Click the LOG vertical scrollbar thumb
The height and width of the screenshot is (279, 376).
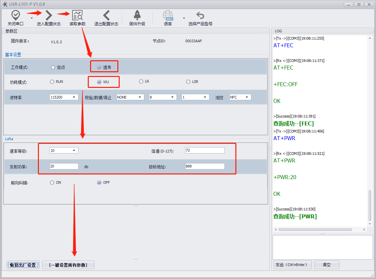[x=370, y=205]
